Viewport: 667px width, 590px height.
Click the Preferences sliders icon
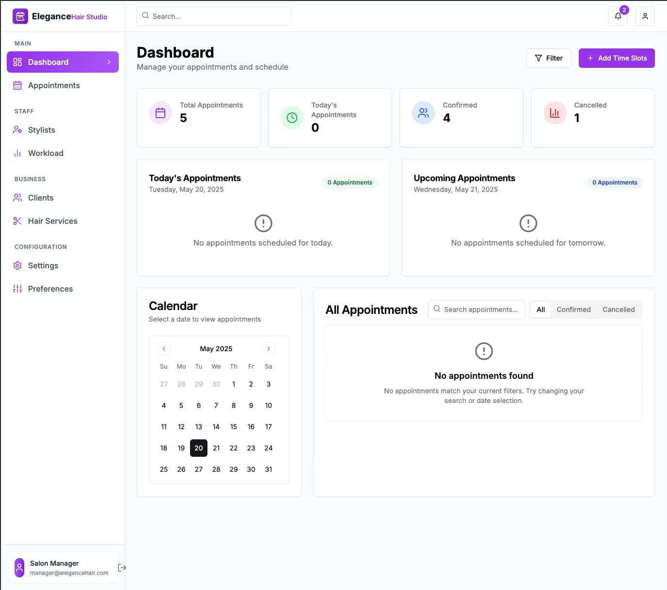[17, 289]
